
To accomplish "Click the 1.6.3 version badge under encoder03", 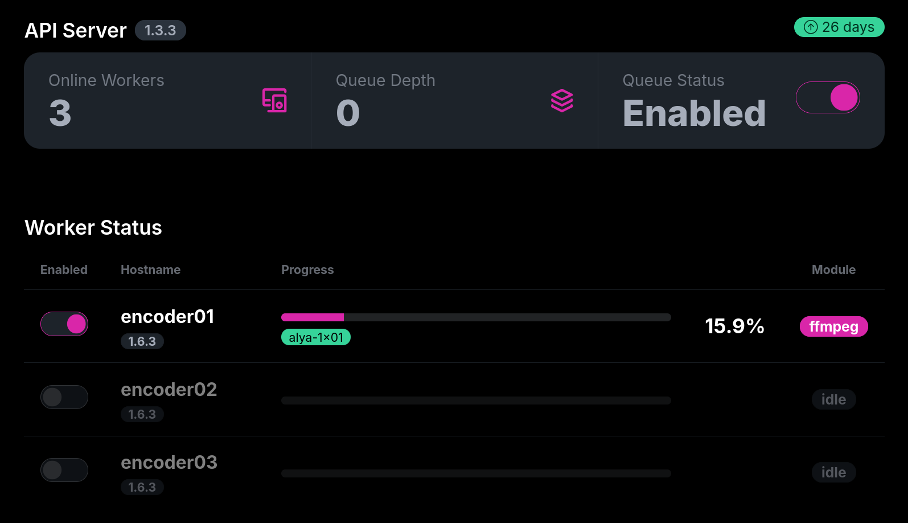I will pyautogui.click(x=142, y=487).
